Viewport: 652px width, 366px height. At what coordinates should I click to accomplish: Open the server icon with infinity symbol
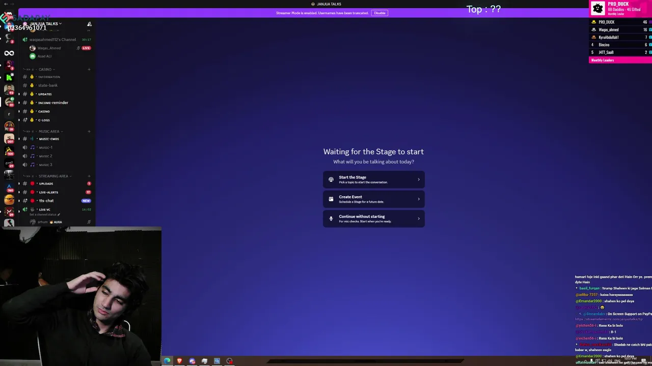[x=9, y=53]
